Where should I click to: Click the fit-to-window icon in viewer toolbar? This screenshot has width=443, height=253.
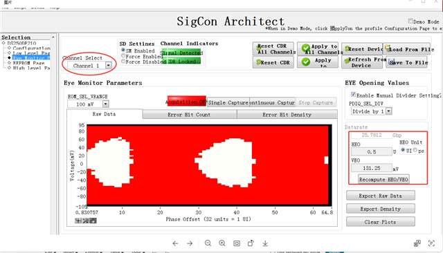click(x=237, y=243)
